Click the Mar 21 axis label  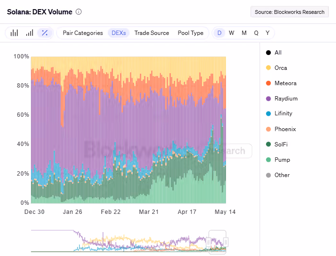click(149, 212)
